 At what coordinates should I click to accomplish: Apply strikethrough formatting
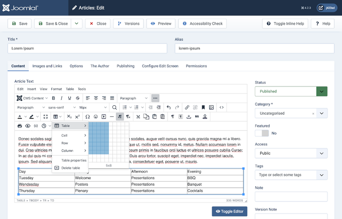click(78, 98)
